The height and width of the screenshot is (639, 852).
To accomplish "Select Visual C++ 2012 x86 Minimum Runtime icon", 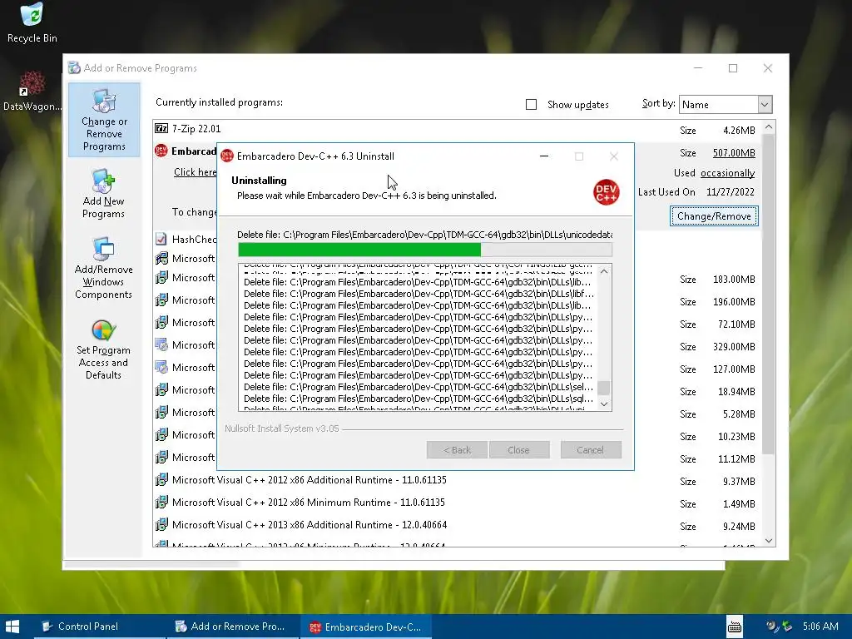I will click(x=161, y=502).
